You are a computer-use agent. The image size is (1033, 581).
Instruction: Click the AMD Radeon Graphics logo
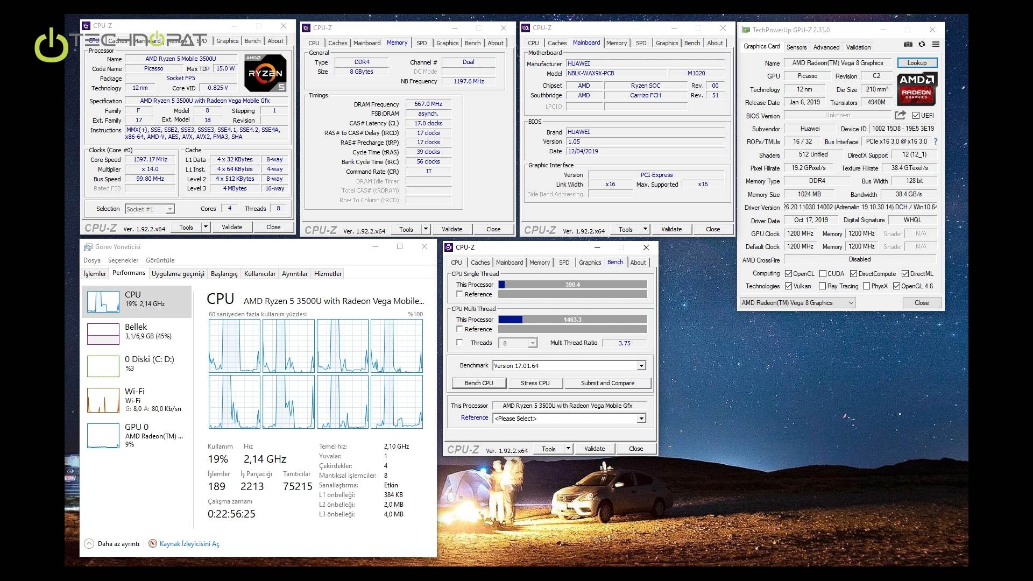[x=917, y=89]
